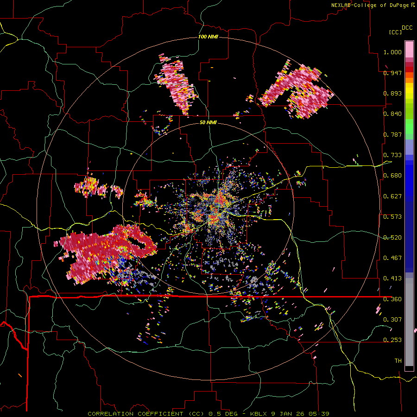Screen dimensions: 417x417
Task: Click the 0.787 scale value
Action: pyautogui.click(x=392, y=134)
